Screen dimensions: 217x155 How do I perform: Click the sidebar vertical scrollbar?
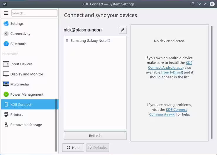56,125
